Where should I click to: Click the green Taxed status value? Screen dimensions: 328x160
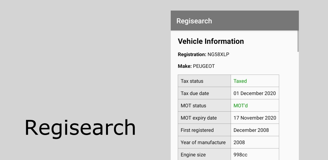pyautogui.click(x=240, y=81)
